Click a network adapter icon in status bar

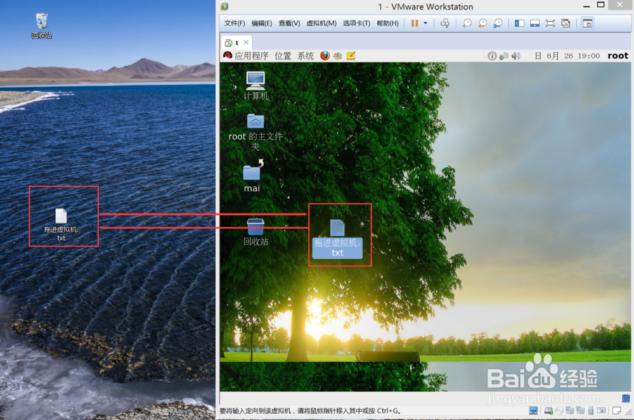pyautogui.click(x=570, y=410)
